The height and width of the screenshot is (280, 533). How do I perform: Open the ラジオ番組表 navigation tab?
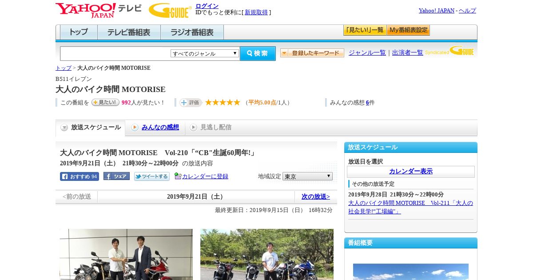(x=192, y=32)
